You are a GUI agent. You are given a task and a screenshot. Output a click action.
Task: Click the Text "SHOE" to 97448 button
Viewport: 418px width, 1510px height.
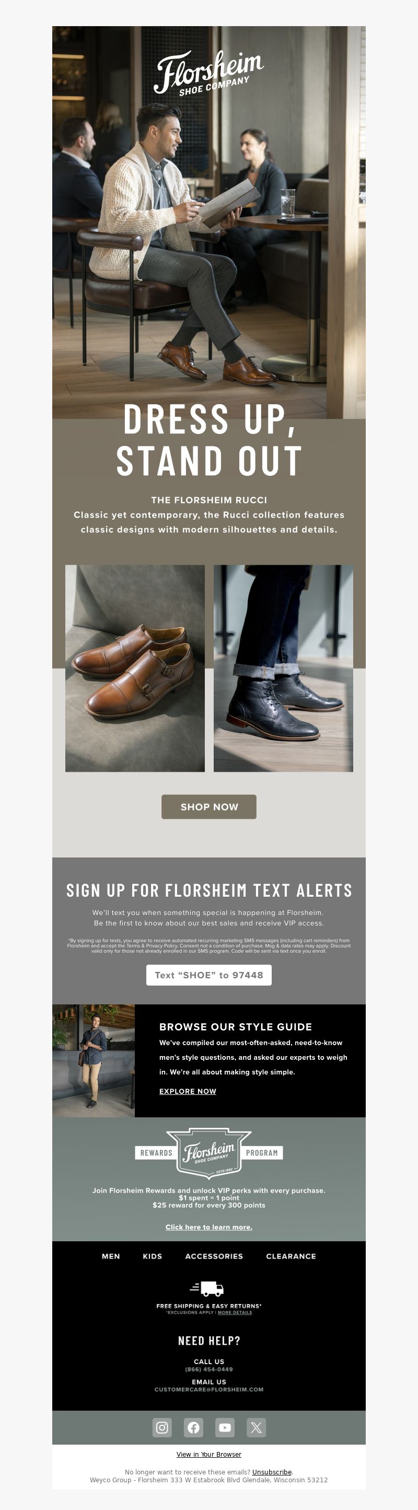[x=209, y=975]
